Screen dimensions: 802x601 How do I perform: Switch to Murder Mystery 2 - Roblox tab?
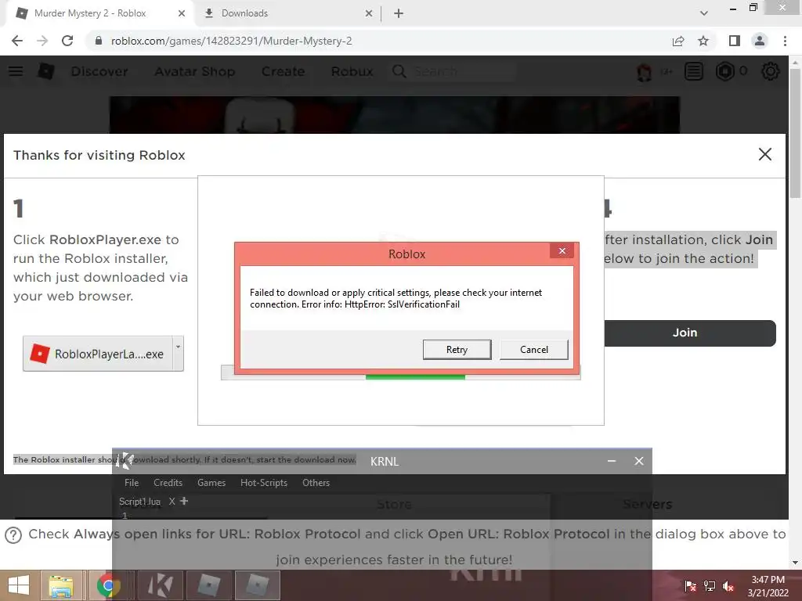coord(89,13)
